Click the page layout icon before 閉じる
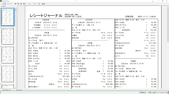The height and width of the screenshot is (94, 169). coord(39,4)
